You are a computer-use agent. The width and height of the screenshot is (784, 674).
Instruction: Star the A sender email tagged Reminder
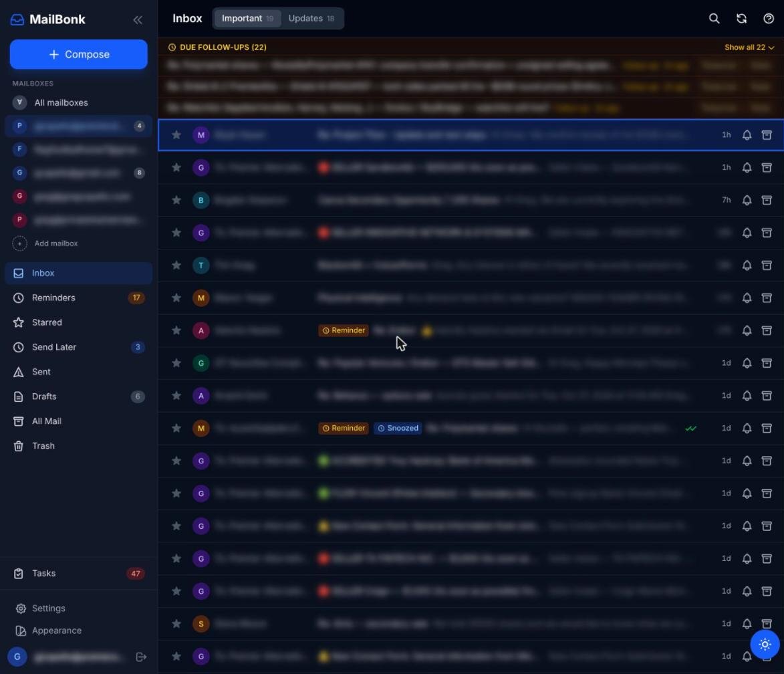point(176,330)
